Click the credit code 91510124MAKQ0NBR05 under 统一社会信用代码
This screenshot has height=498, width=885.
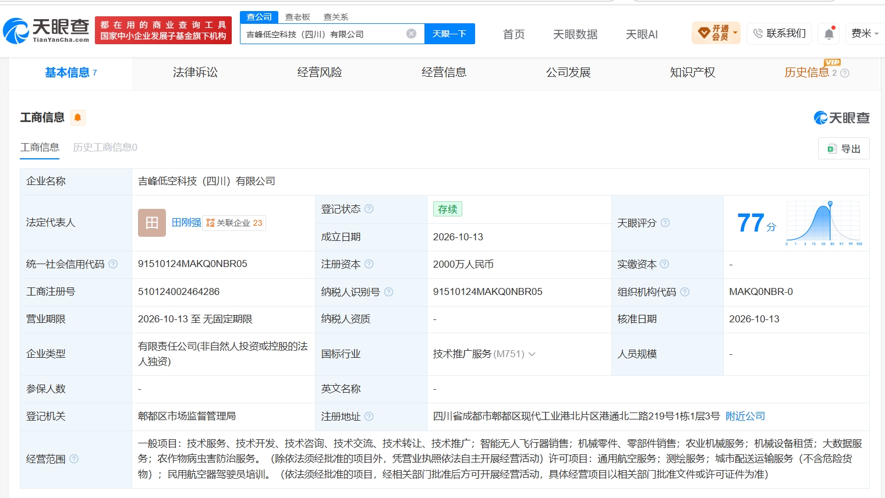tap(193, 264)
